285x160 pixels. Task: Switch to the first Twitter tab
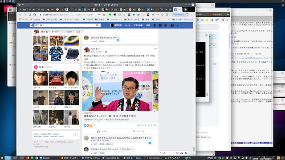(x=23, y=9)
